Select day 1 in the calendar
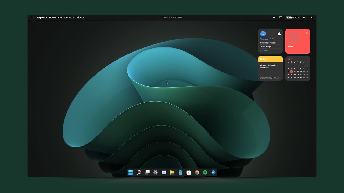This screenshot has height=193, width=344. pos(301,65)
